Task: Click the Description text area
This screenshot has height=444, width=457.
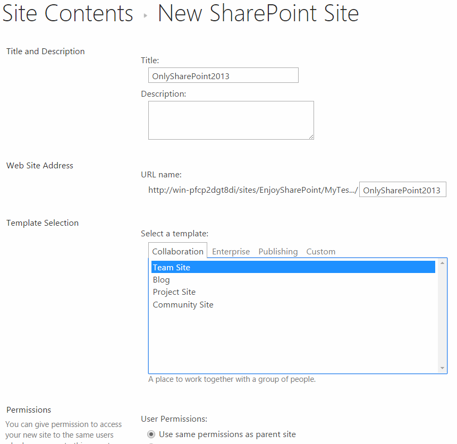Action: point(231,121)
